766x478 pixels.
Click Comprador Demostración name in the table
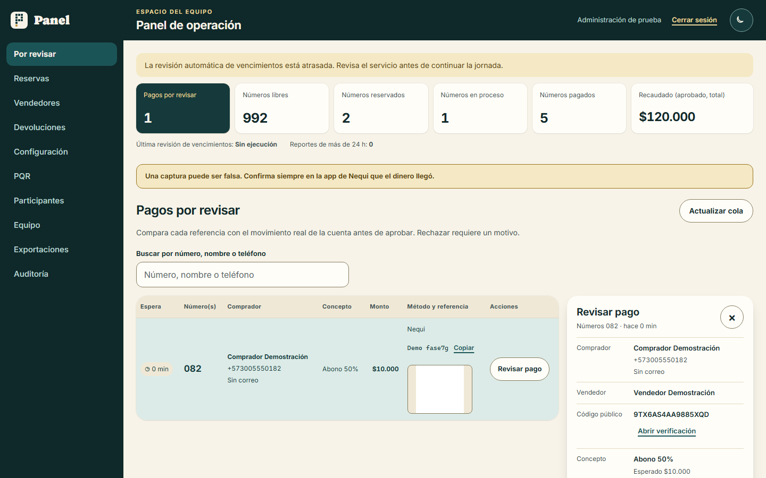[x=268, y=357]
